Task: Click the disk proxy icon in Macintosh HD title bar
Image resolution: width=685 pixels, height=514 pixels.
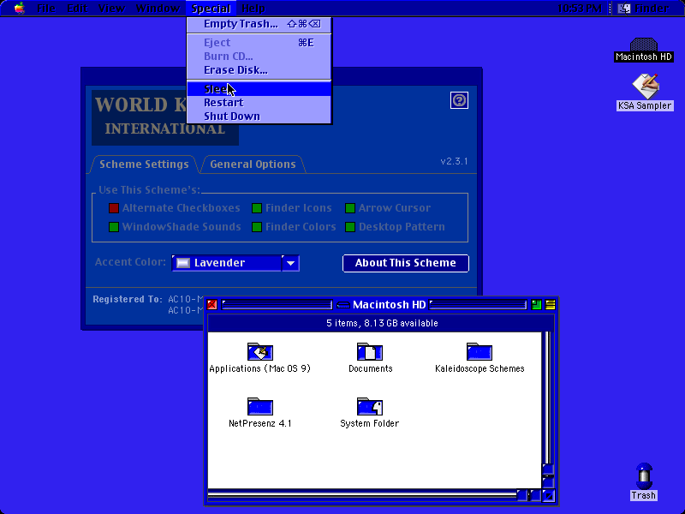Action: coord(343,305)
